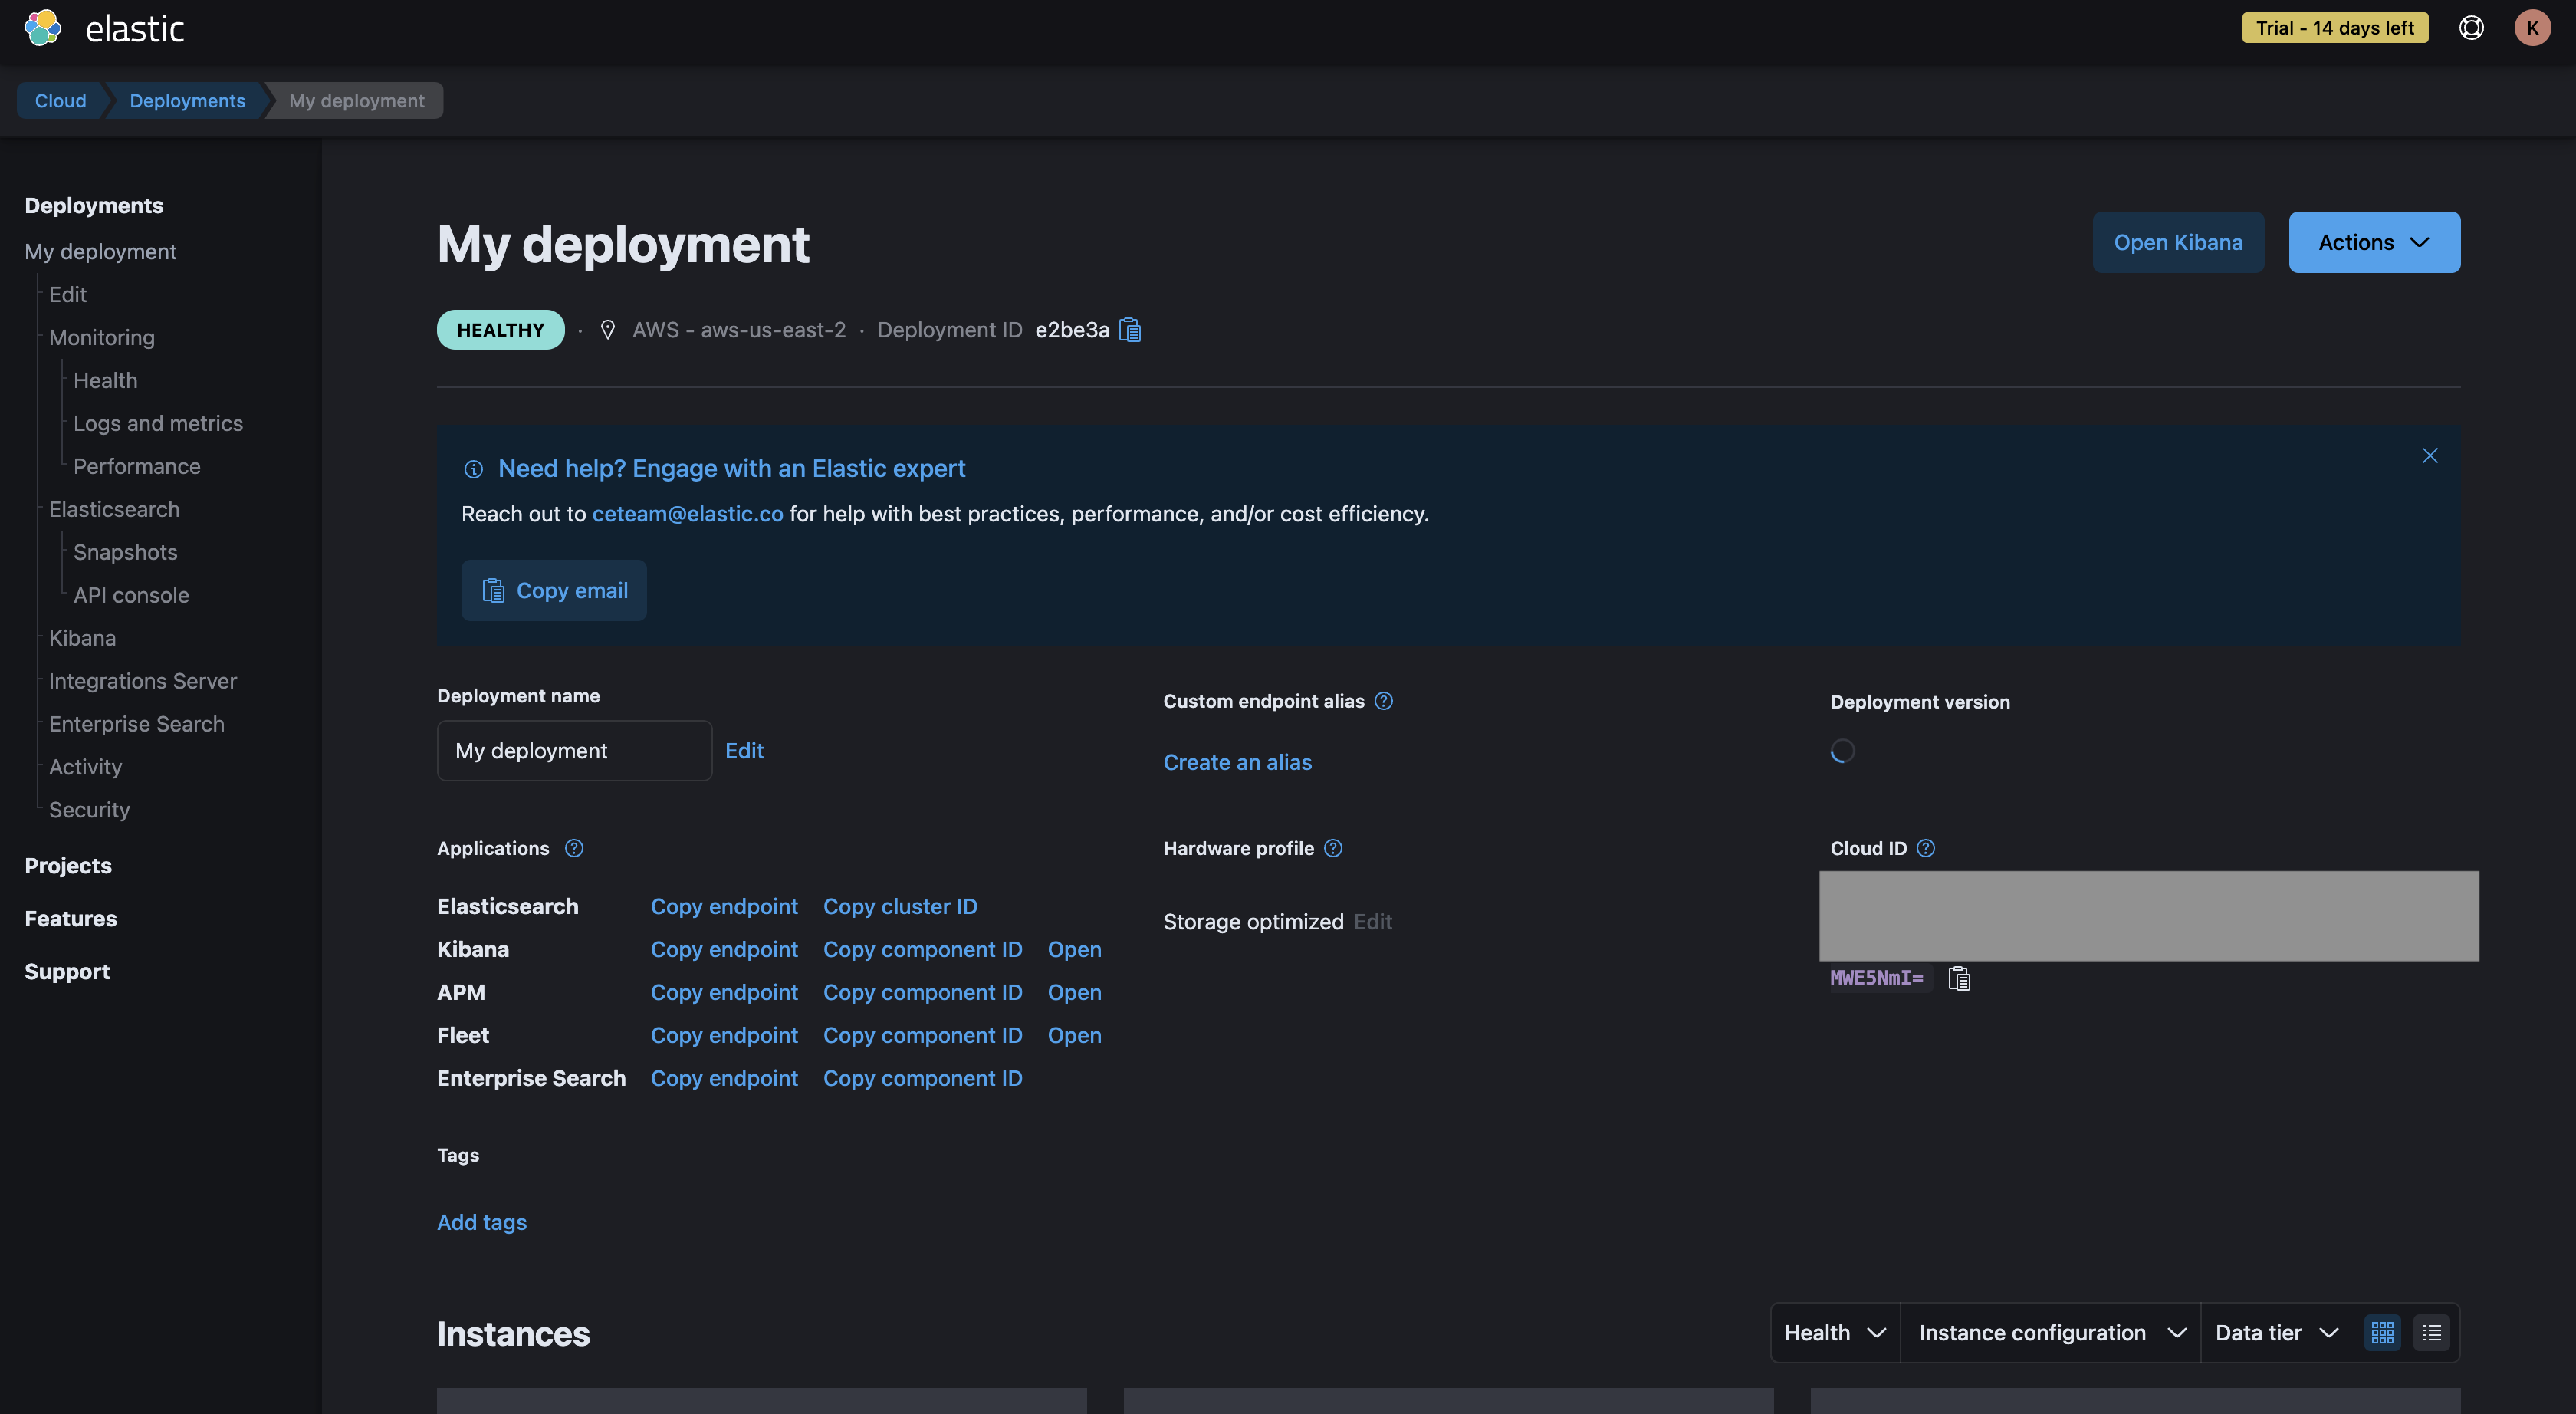This screenshot has width=2576, height=1414.
Task: Open API console in sidebar
Action: pyautogui.click(x=131, y=596)
